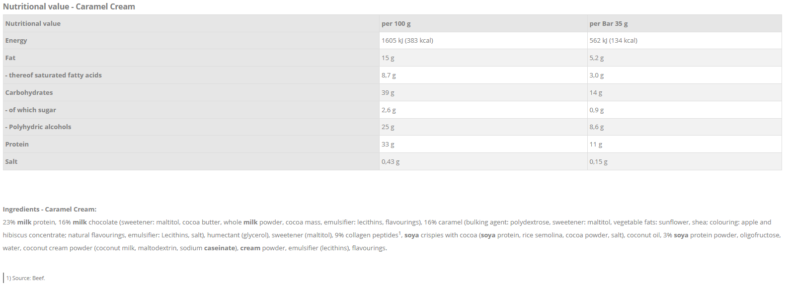789x289 pixels.
Task: Click the 'Source: Beef.' footnote
Action: 26,278
